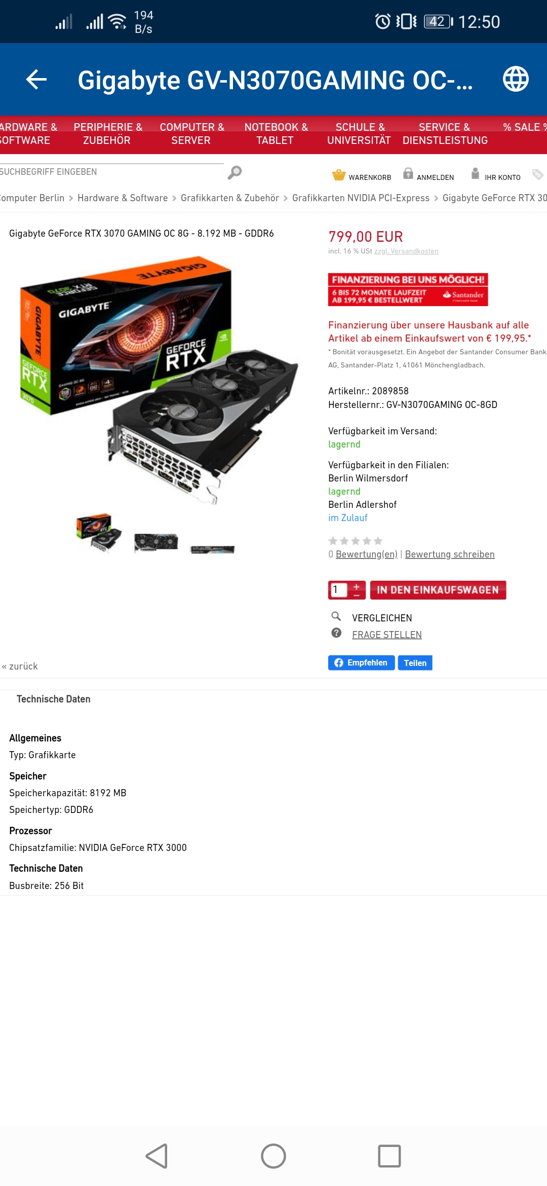Click the Vergleichen magnifier icon
This screenshot has width=547, height=1186.
tap(336, 616)
